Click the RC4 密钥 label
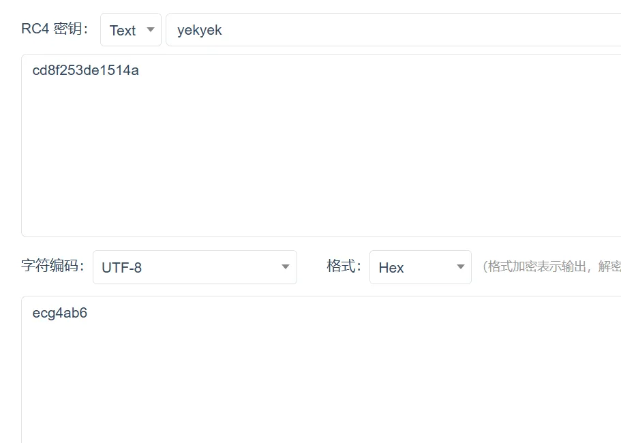621x443 pixels. (x=55, y=29)
